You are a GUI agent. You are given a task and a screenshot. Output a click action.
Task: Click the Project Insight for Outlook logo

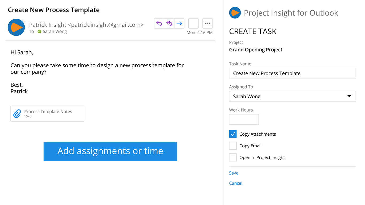tap(235, 13)
